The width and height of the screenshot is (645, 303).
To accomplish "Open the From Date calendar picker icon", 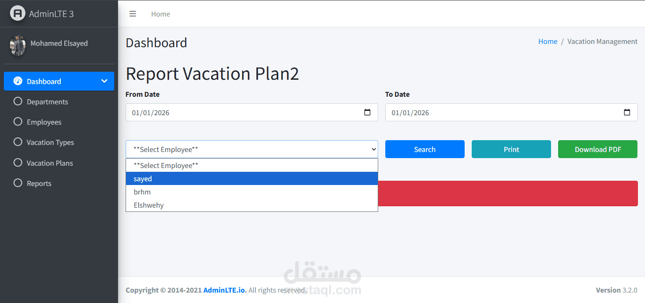I will 367,112.
